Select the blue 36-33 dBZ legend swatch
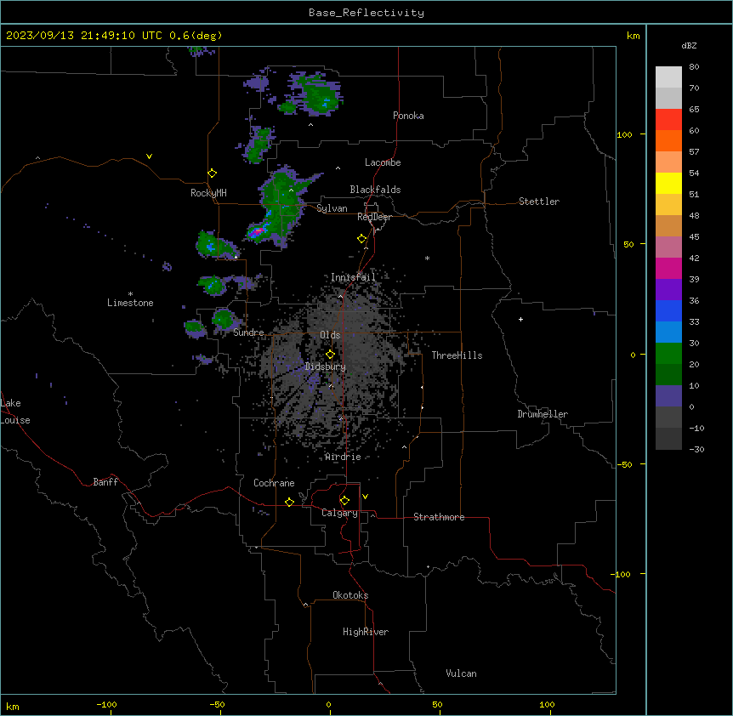This screenshot has height=716, width=733. [668, 310]
